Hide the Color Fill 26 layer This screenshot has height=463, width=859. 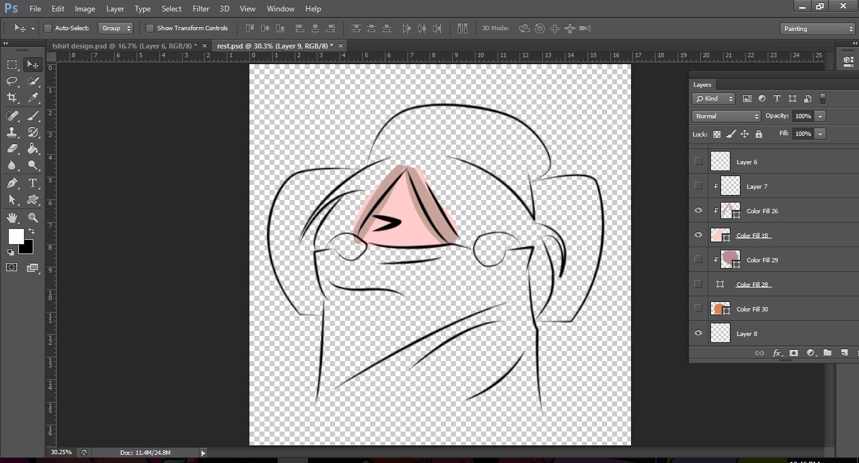pos(698,211)
